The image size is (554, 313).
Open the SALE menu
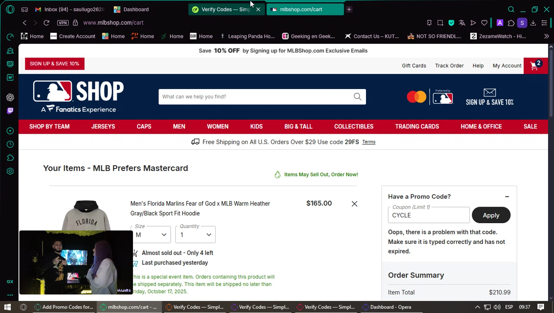pos(530,126)
